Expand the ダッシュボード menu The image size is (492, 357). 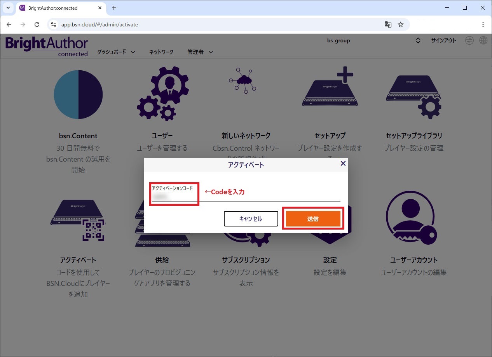pyautogui.click(x=116, y=52)
